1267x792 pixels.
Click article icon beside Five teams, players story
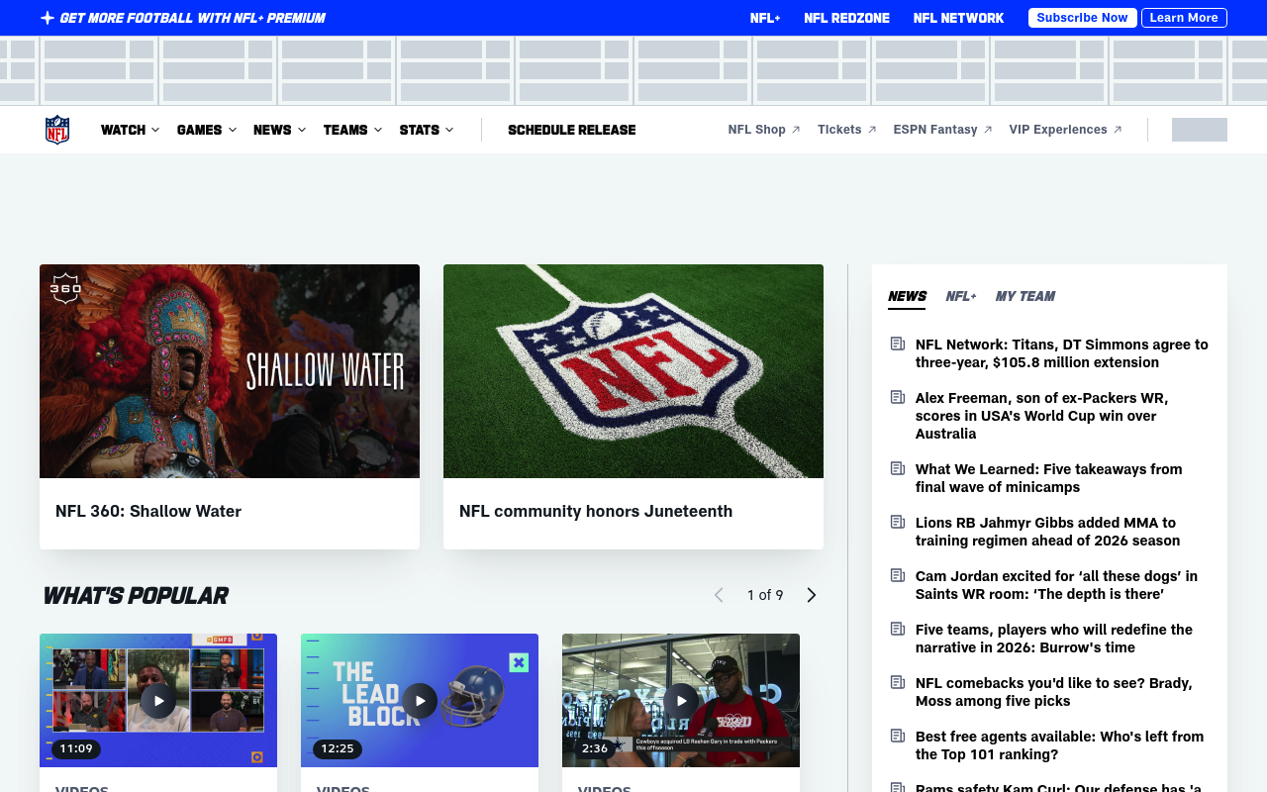(x=898, y=629)
